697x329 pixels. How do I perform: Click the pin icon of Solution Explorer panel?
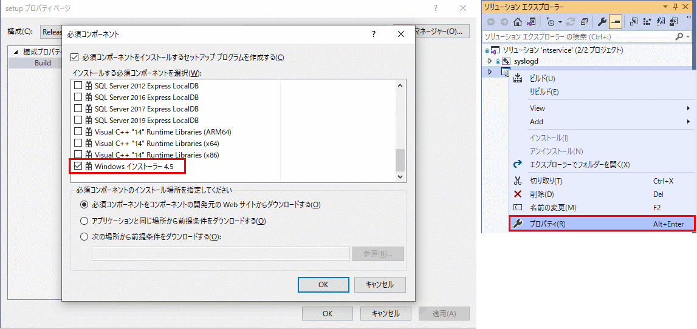click(x=676, y=7)
